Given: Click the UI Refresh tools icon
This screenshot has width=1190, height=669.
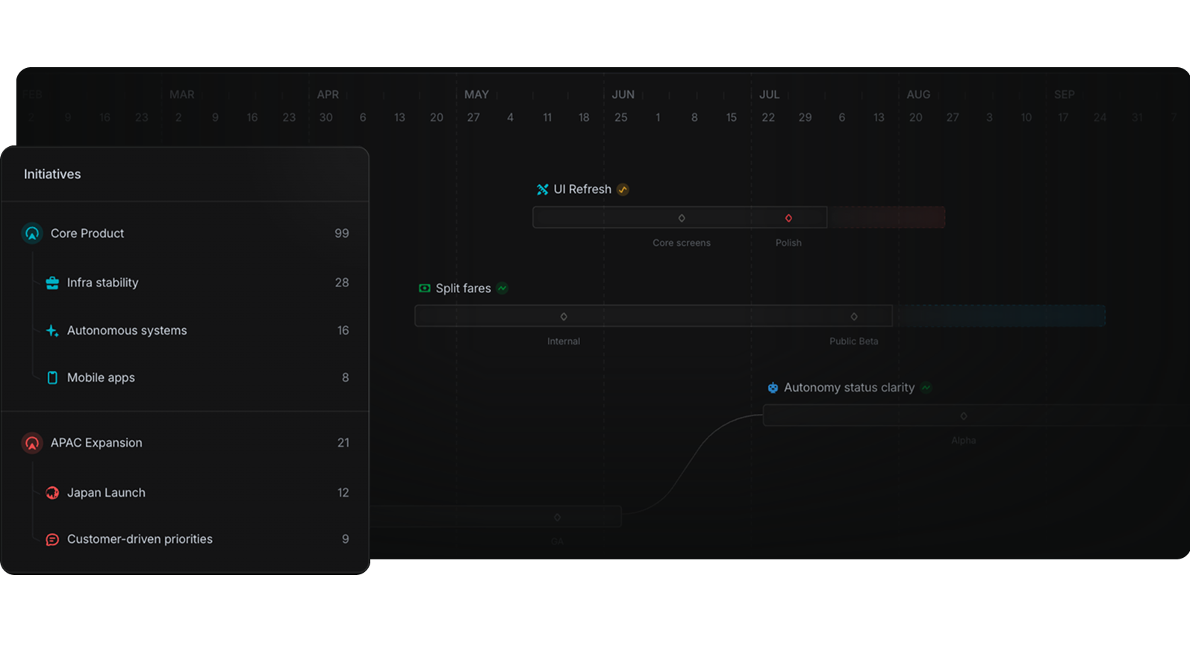Looking at the screenshot, I should (543, 189).
